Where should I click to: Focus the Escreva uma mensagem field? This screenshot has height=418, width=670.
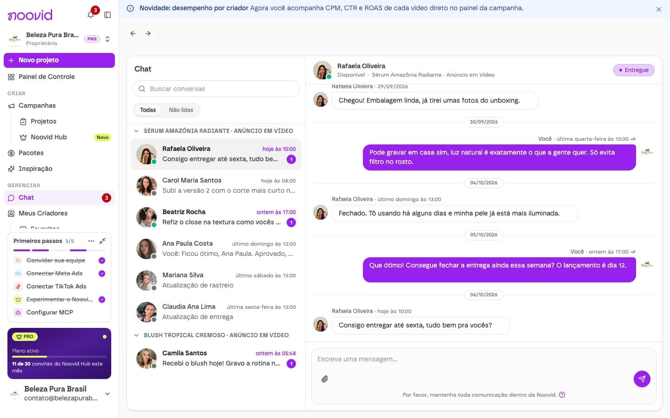(484, 359)
